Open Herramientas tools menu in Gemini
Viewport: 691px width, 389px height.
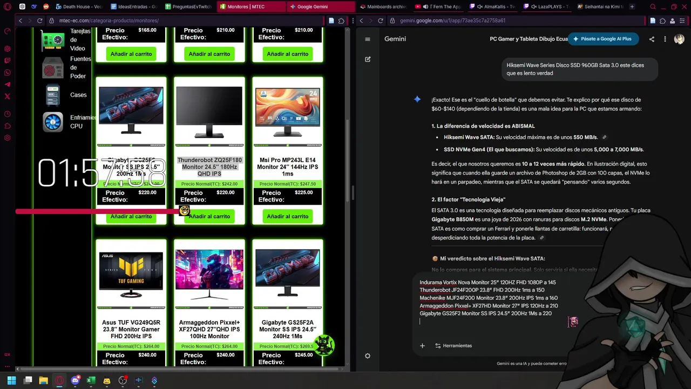pos(453,346)
